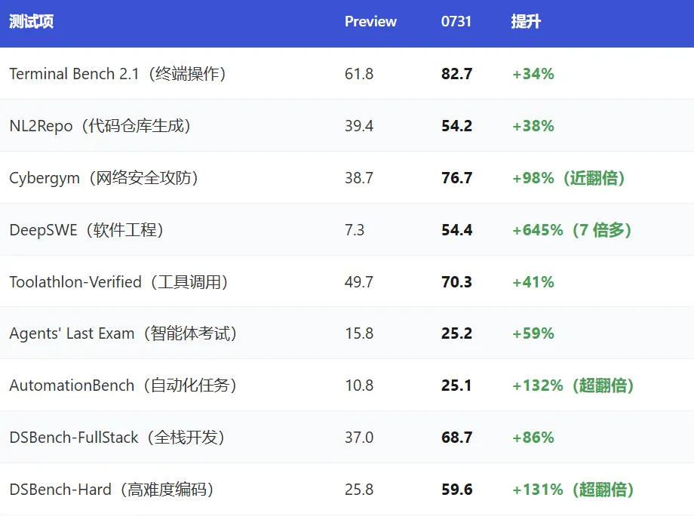Click the Preview value 15.8
694x516 pixels.
point(359,333)
